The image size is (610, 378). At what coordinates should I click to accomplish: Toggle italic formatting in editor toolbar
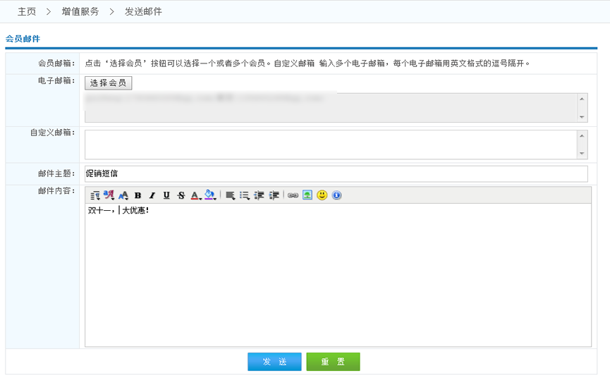(152, 195)
